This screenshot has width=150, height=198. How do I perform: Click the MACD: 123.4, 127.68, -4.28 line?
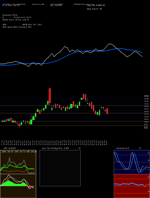16,20
